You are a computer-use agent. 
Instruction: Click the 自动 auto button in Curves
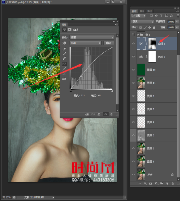point(109,43)
